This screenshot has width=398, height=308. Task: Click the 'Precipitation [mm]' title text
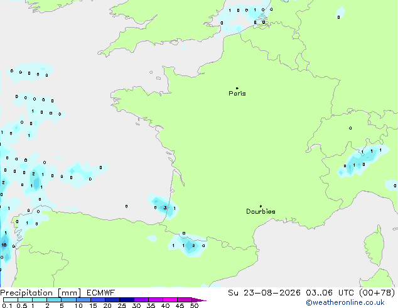[x=41, y=293]
